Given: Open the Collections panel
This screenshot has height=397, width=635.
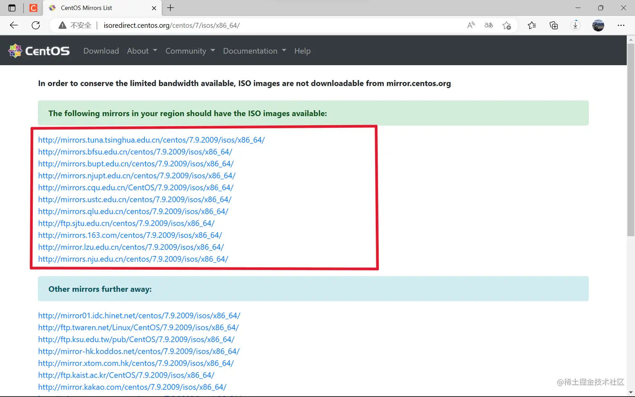Looking at the screenshot, I should pos(554,25).
